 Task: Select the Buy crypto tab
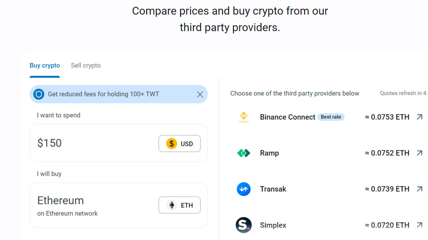(45, 65)
